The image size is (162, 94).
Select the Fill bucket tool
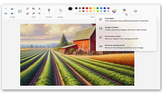tap(33, 9)
